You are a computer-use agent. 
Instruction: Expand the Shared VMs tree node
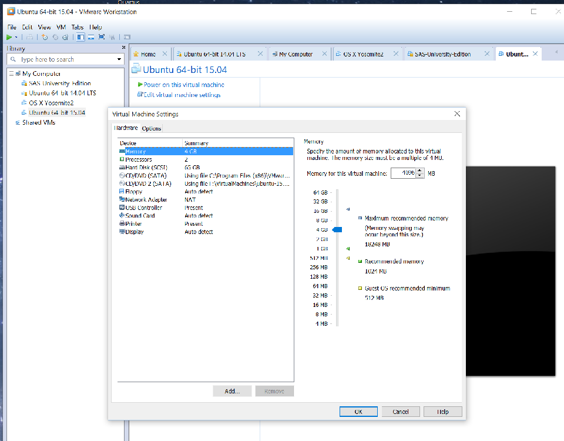click(x=17, y=123)
